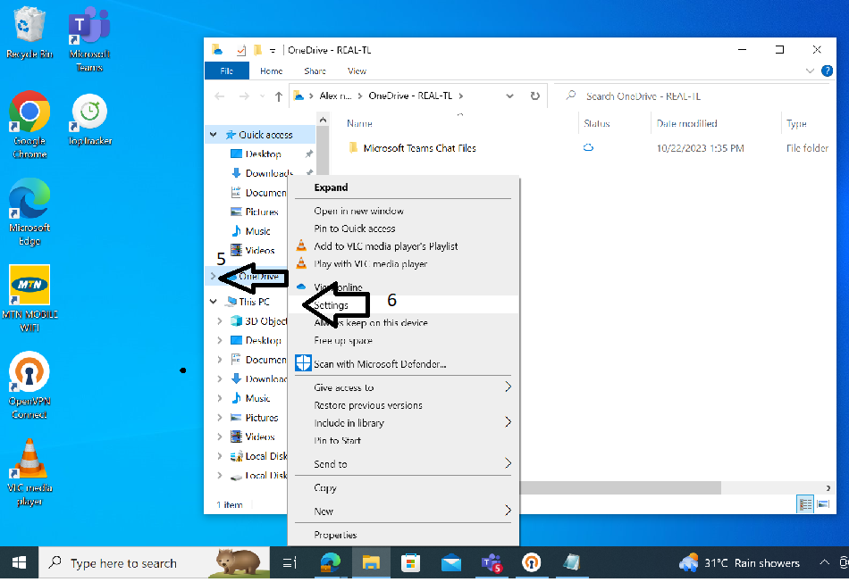Choose Settings in the context menu
The height and width of the screenshot is (582, 849).
(403, 305)
